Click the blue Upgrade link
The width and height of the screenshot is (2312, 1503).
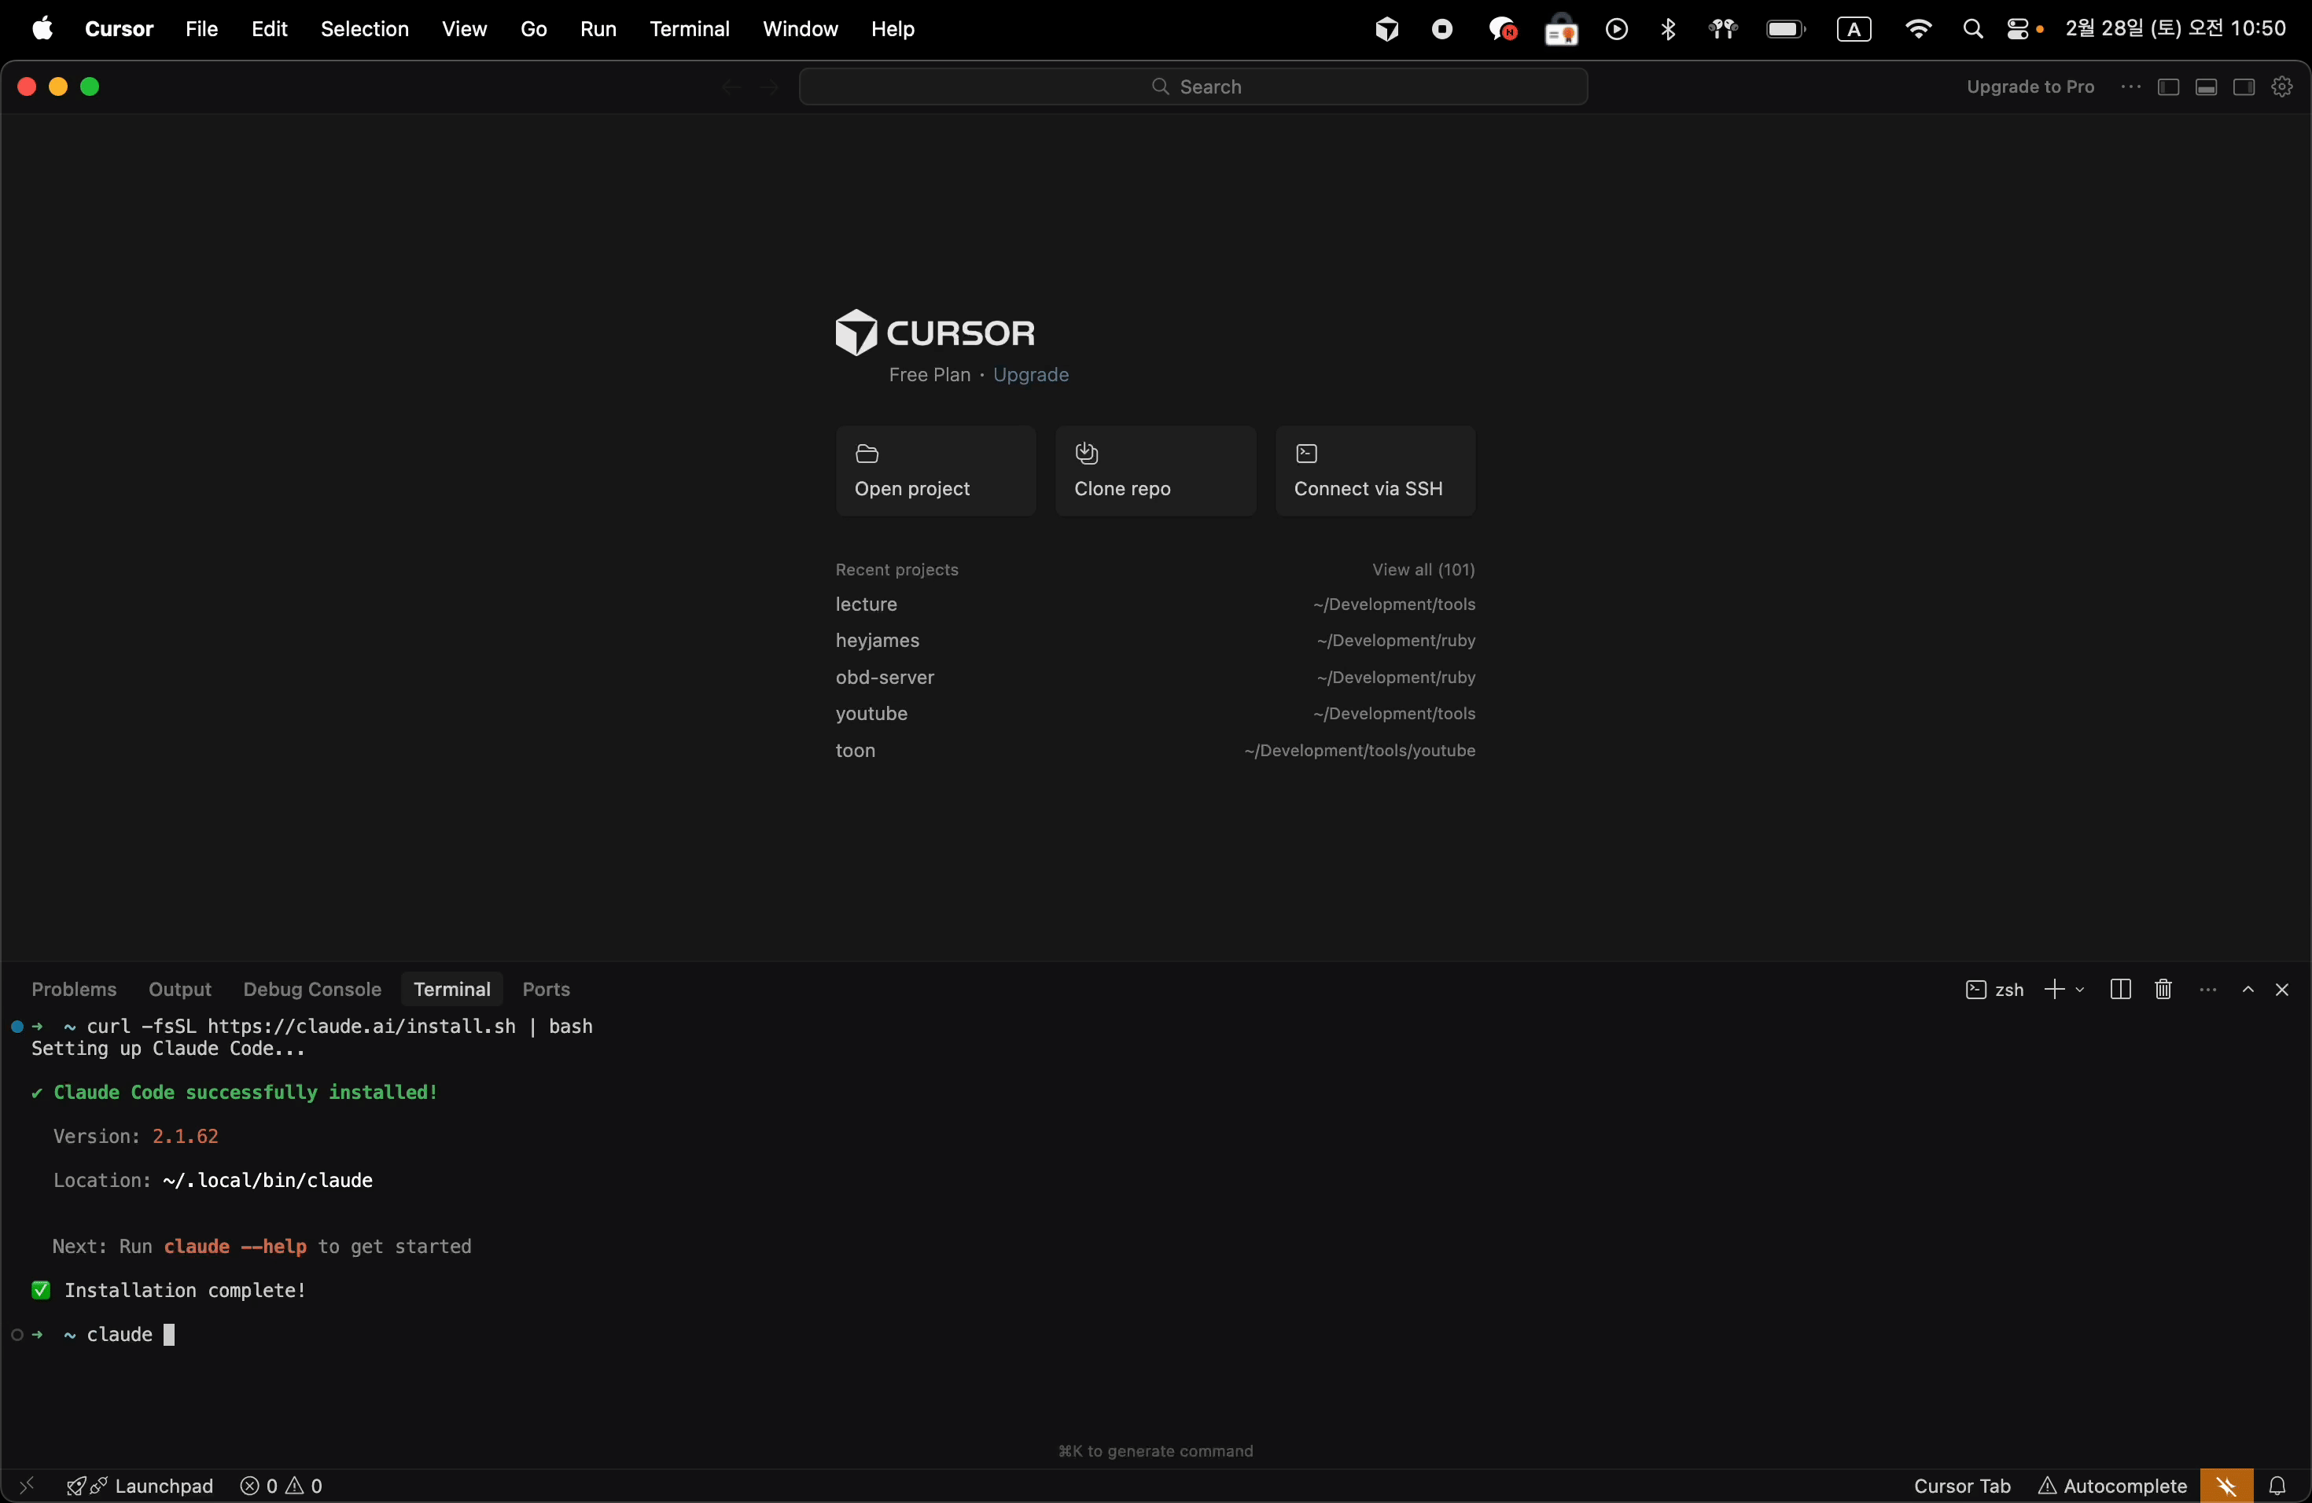coord(1031,376)
